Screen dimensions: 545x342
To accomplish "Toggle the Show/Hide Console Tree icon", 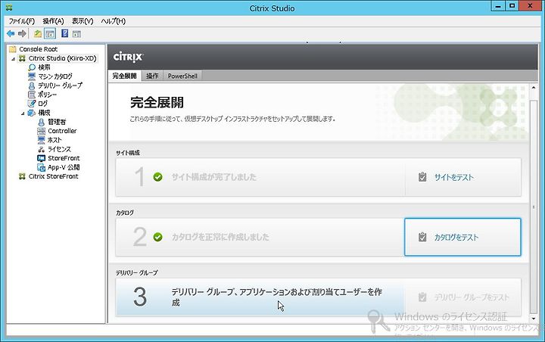I will click(50, 34).
